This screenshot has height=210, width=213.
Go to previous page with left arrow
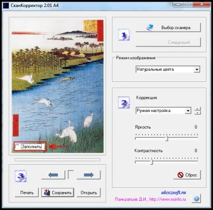[x=53, y=175]
